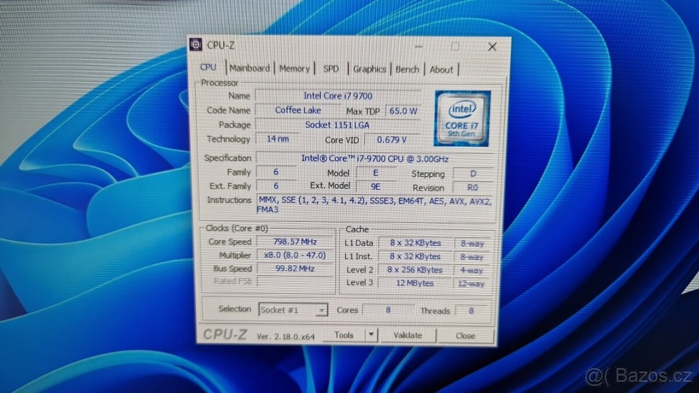The image size is (699, 393).
Task: Click the L1 Data value 8 x 32 KBytes
Action: pyautogui.click(x=415, y=243)
